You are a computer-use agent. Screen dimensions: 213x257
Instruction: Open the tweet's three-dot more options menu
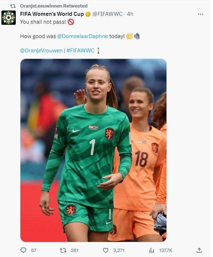(200, 14)
